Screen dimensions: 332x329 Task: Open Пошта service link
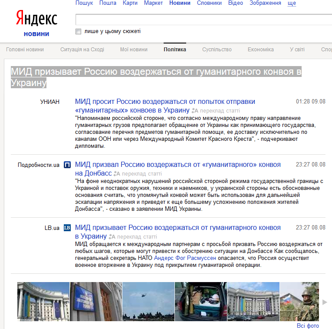[x=108, y=3]
